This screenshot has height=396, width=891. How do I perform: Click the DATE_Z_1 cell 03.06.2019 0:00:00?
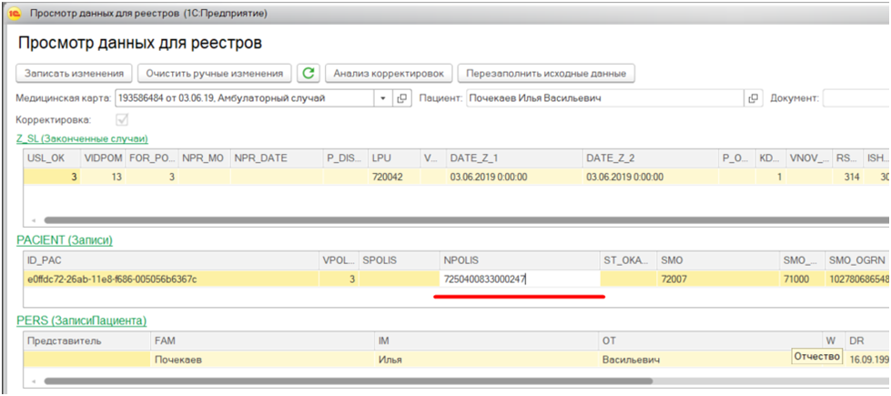[513, 177]
